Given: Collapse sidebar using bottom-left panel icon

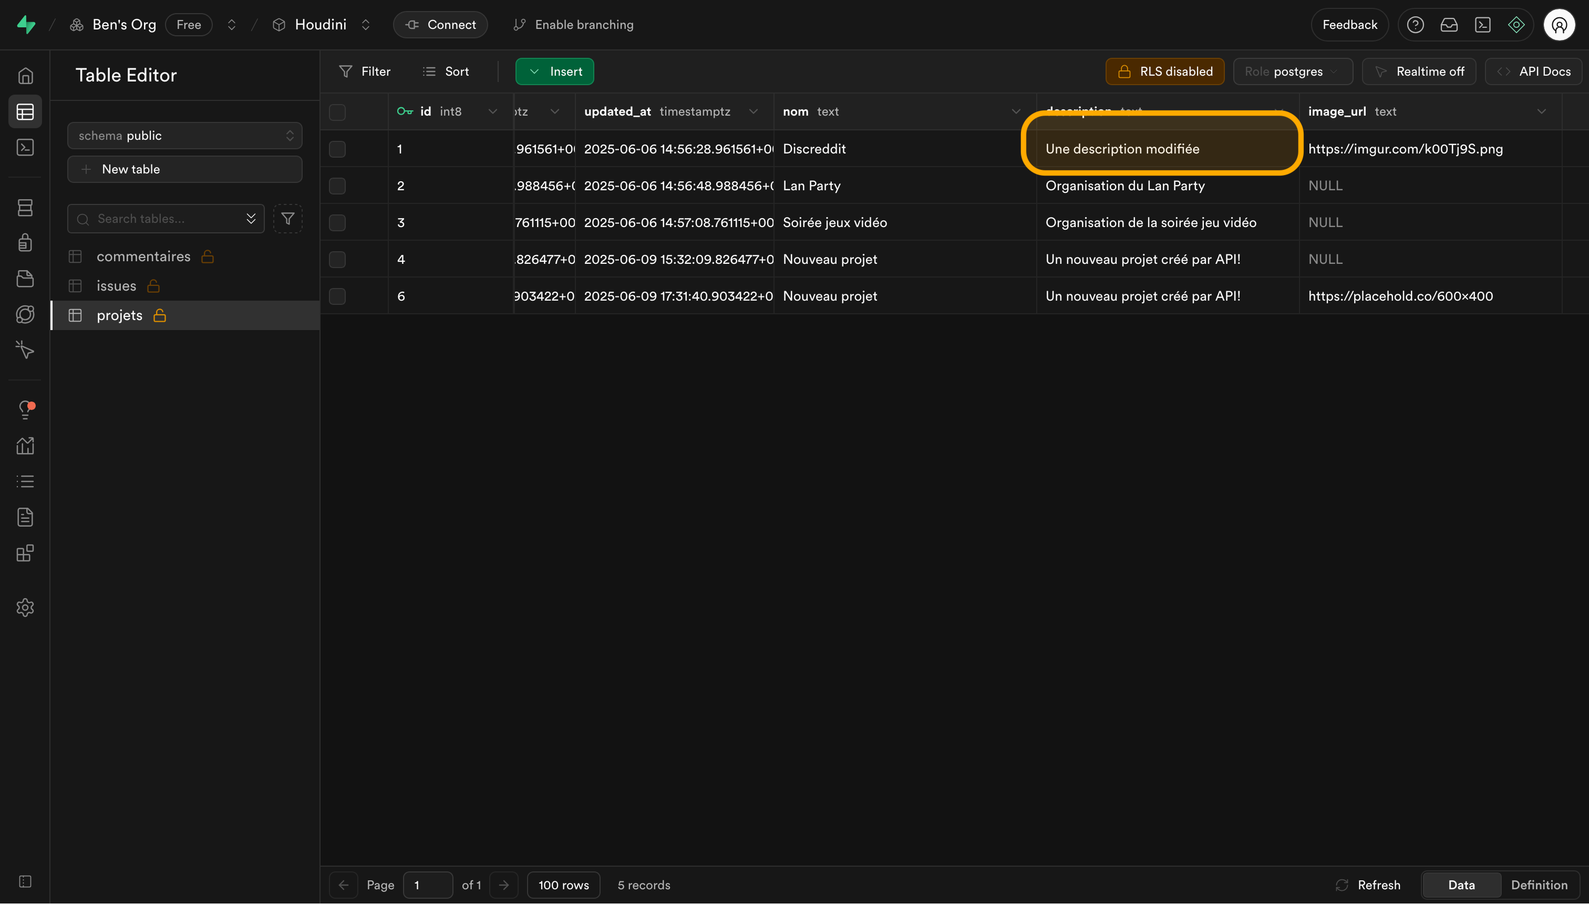Looking at the screenshot, I should 25,881.
